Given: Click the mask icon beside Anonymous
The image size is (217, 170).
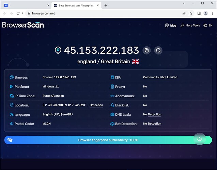Looking at the screenshot, I should pyautogui.click(x=112, y=96).
